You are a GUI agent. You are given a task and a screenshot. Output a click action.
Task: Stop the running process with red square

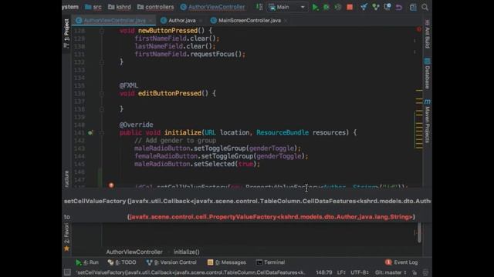coord(350,7)
